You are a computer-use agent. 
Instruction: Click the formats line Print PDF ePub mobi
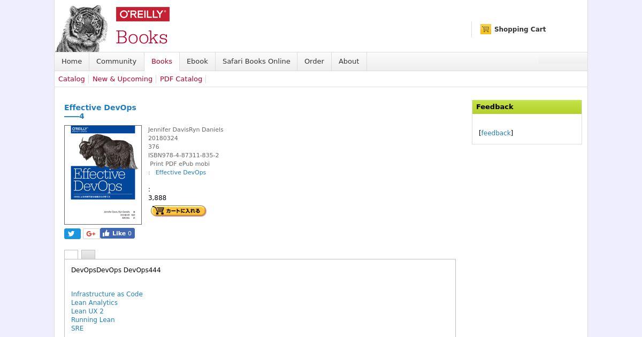click(180, 164)
